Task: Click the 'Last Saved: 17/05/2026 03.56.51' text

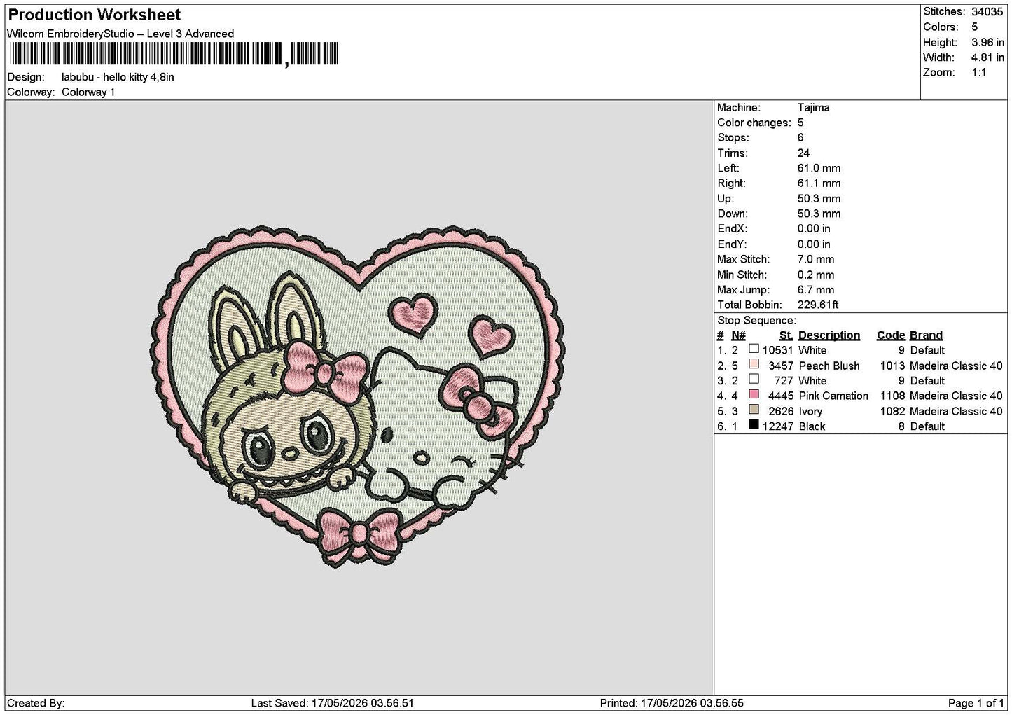Action: click(333, 703)
